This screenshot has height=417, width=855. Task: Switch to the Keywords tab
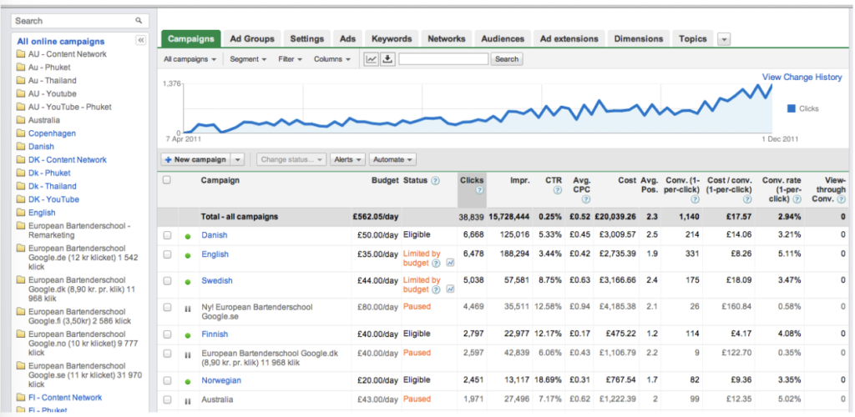392,38
